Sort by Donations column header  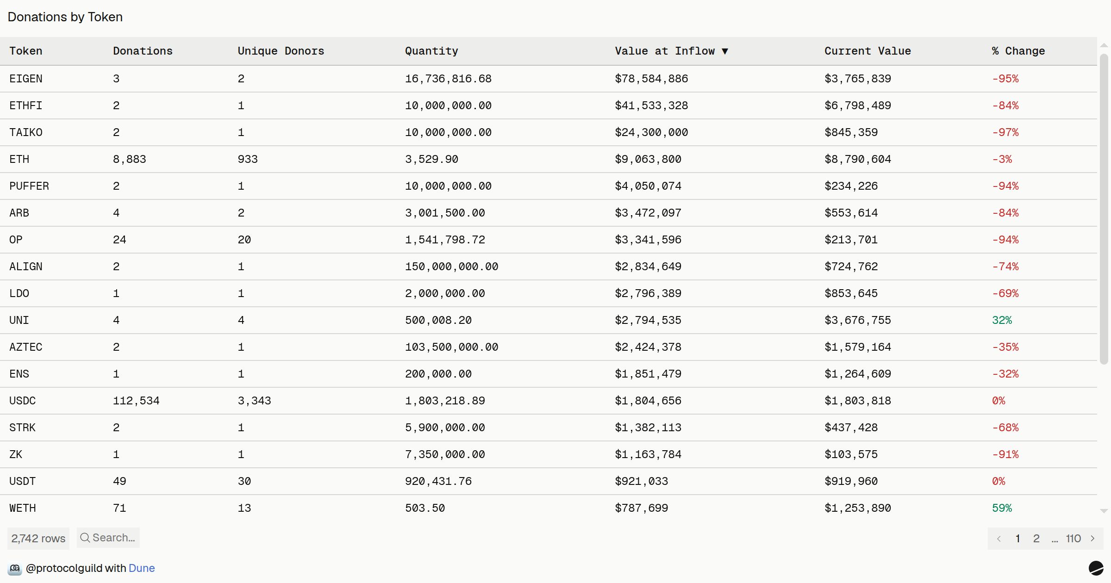click(143, 51)
